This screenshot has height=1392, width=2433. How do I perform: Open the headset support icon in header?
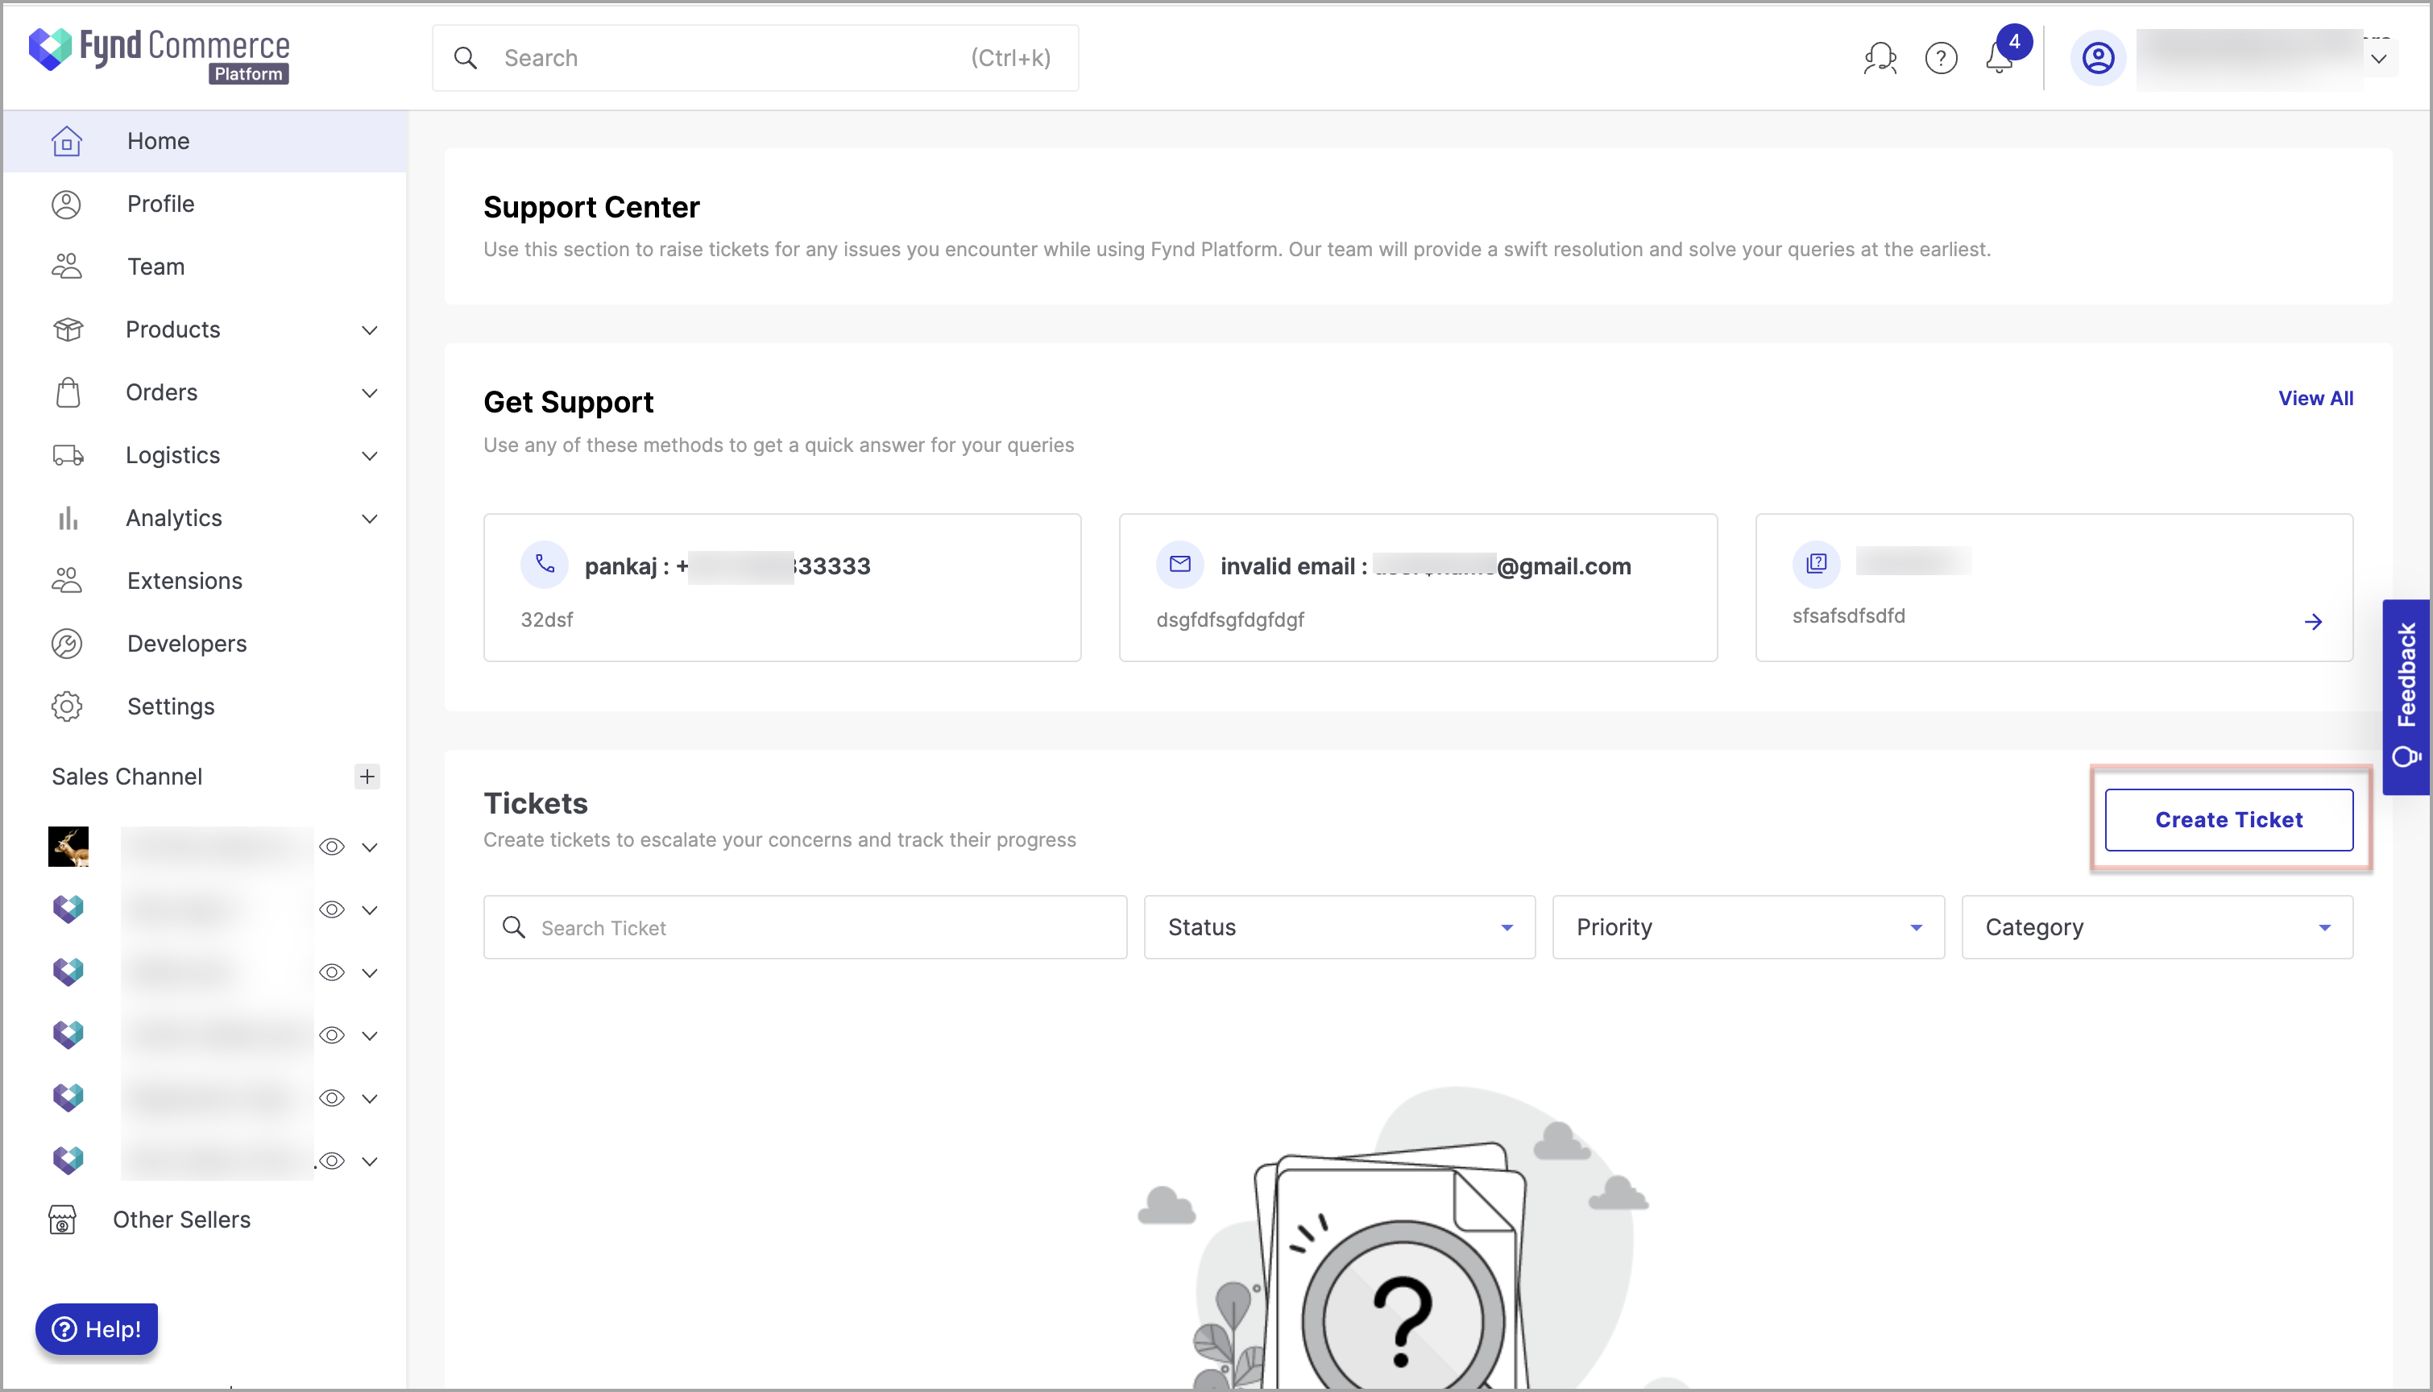[1880, 58]
